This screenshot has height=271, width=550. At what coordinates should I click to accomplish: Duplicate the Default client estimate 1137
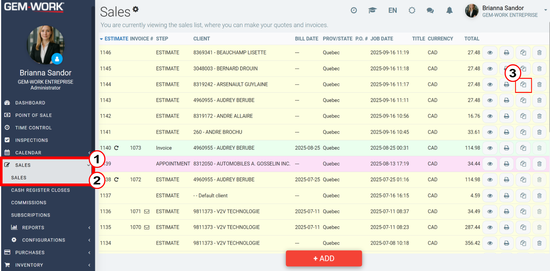coord(523,195)
